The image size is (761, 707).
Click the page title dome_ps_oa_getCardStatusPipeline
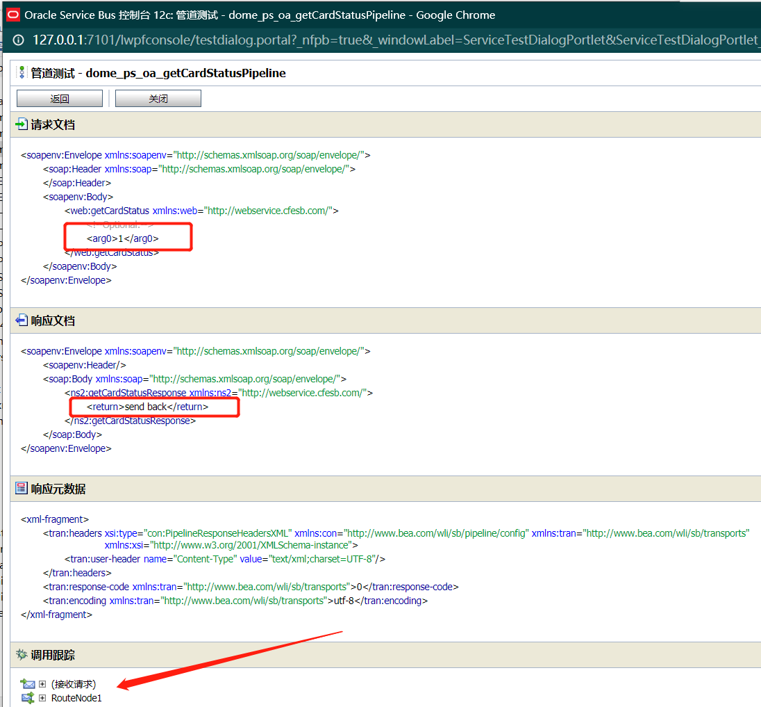(186, 73)
